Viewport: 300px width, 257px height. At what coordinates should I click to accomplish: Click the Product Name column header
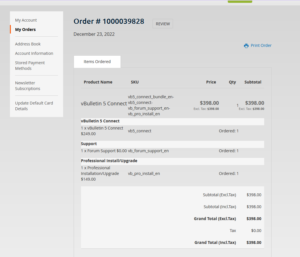pyautogui.click(x=98, y=82)
